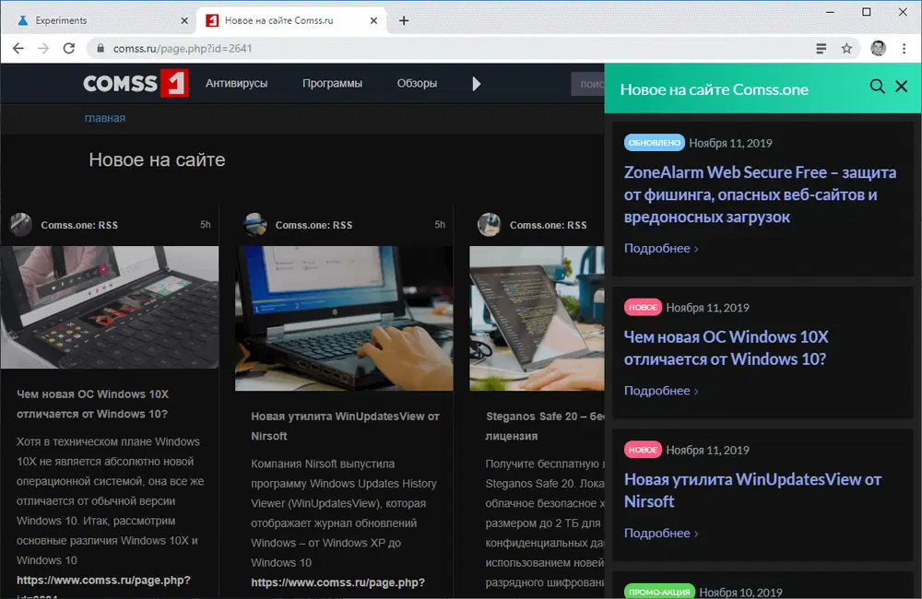
Task: Click Новое на сайте Comss.one panel header
Action: 714,89
